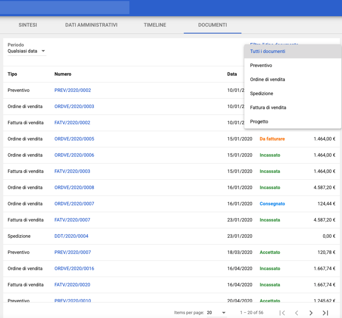
Task: Click the Numero column header
Action: (x=63, y=74)
